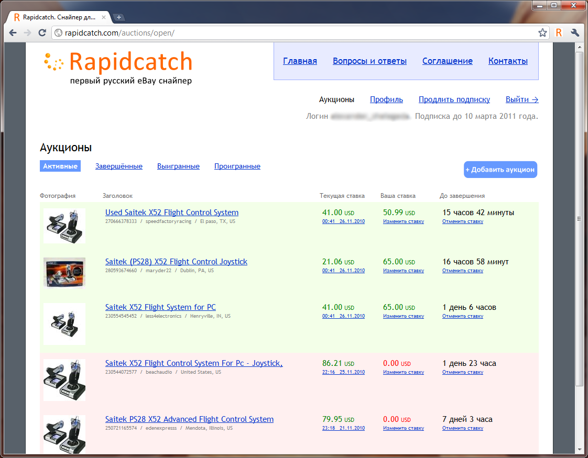Click the Подписка до 10 марта 2011 text
This screenshot has height=458, width=588.
click(476, 117)
